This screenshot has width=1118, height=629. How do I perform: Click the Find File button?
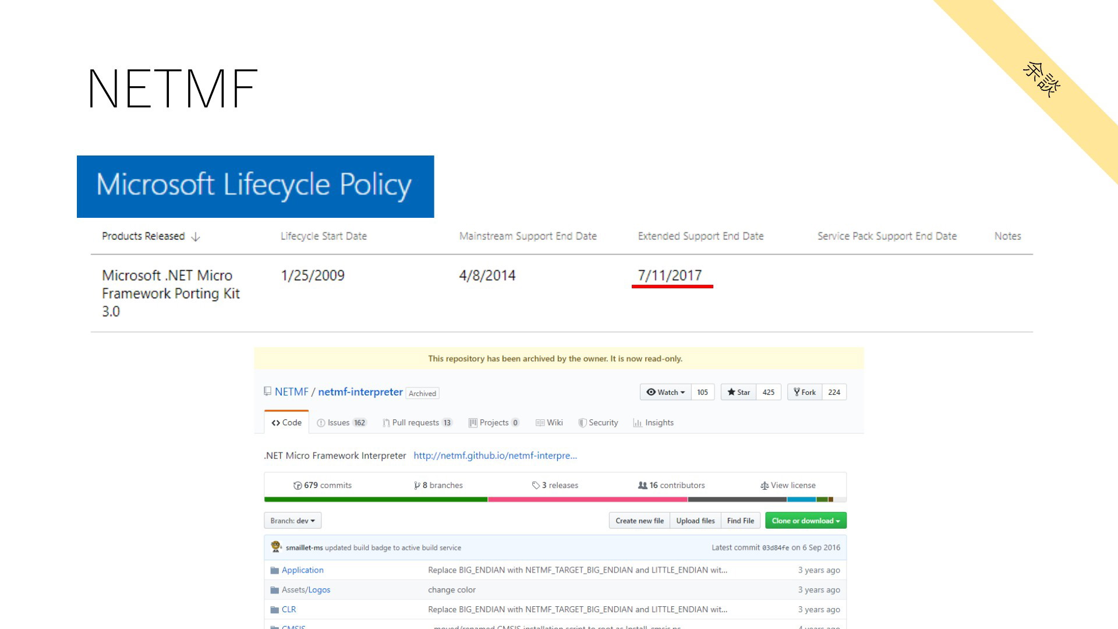tap(741, 521)
